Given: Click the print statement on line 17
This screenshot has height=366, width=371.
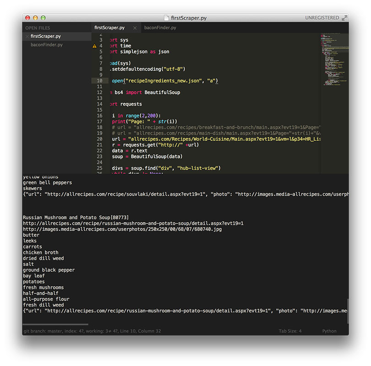Looking at the screenshot, I should pyautogui.click(x=144, y=122).
